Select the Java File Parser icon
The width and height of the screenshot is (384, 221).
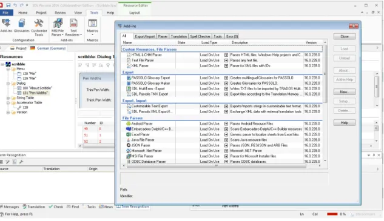click(129, 140)
